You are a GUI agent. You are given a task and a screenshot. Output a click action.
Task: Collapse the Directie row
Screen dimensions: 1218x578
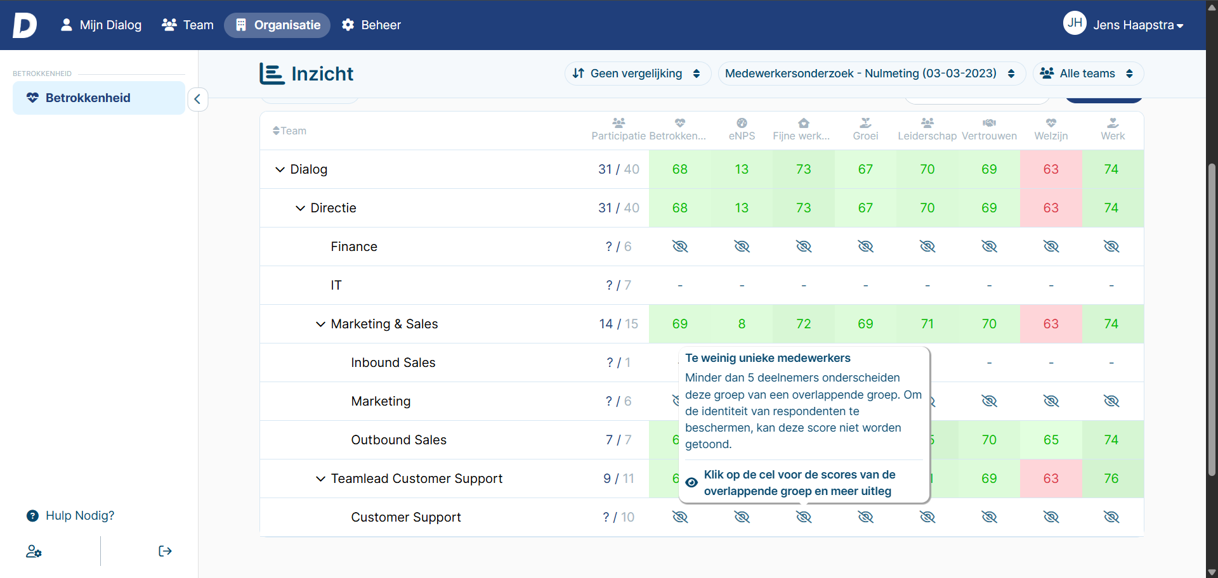[x=300, y=209]
